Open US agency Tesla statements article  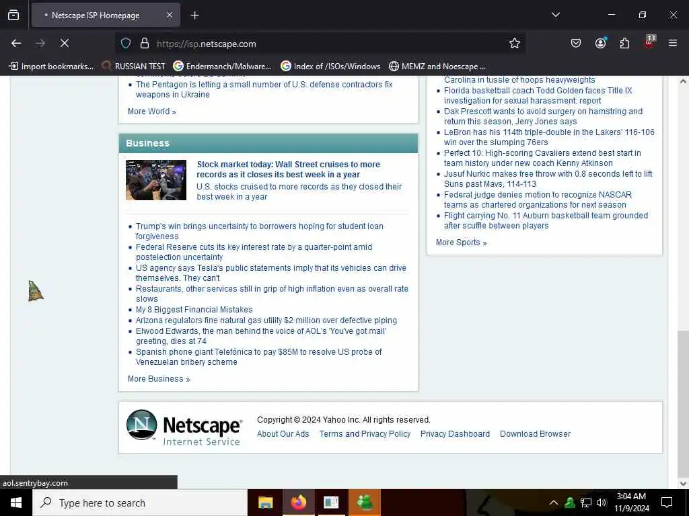270,273
